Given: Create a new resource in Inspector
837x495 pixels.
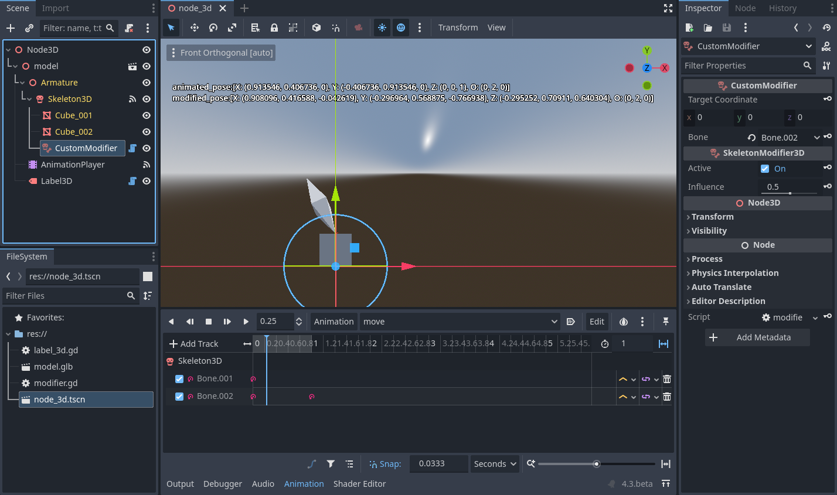Looking at the screenshot, I should coord(689,28).
